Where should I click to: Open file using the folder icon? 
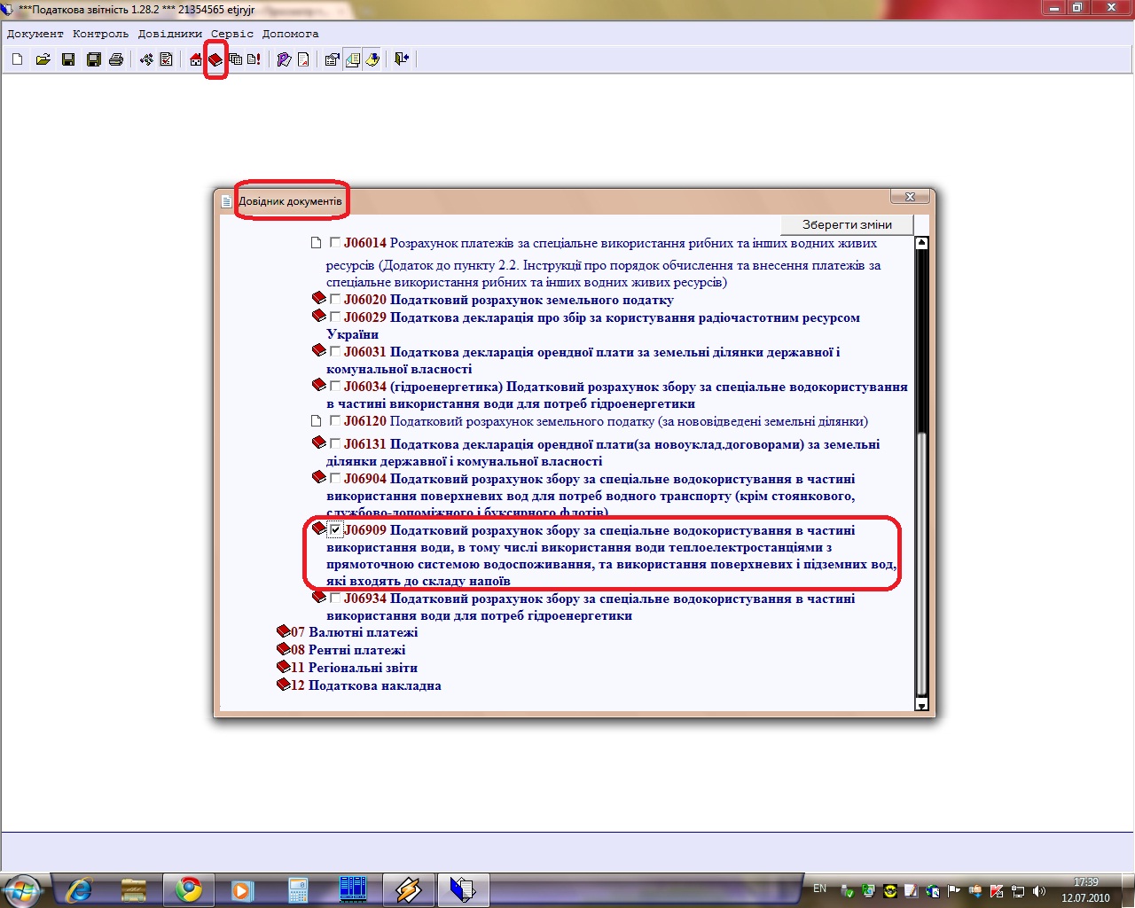(43, 59)
